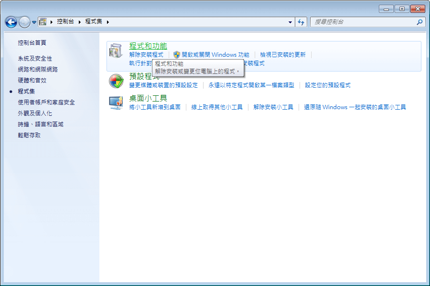
Task: Click the Refresh button beside address bar
Action: (301, 22)
